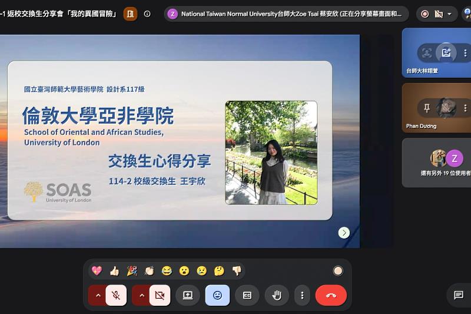Open meeting details info icon
Viewport: 471px width, 314px height.
147,14
